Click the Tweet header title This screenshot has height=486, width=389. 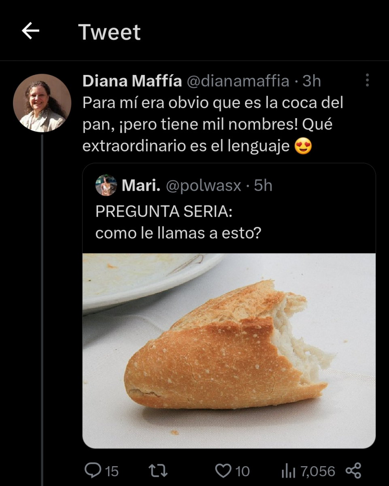(x=109, y=32)
